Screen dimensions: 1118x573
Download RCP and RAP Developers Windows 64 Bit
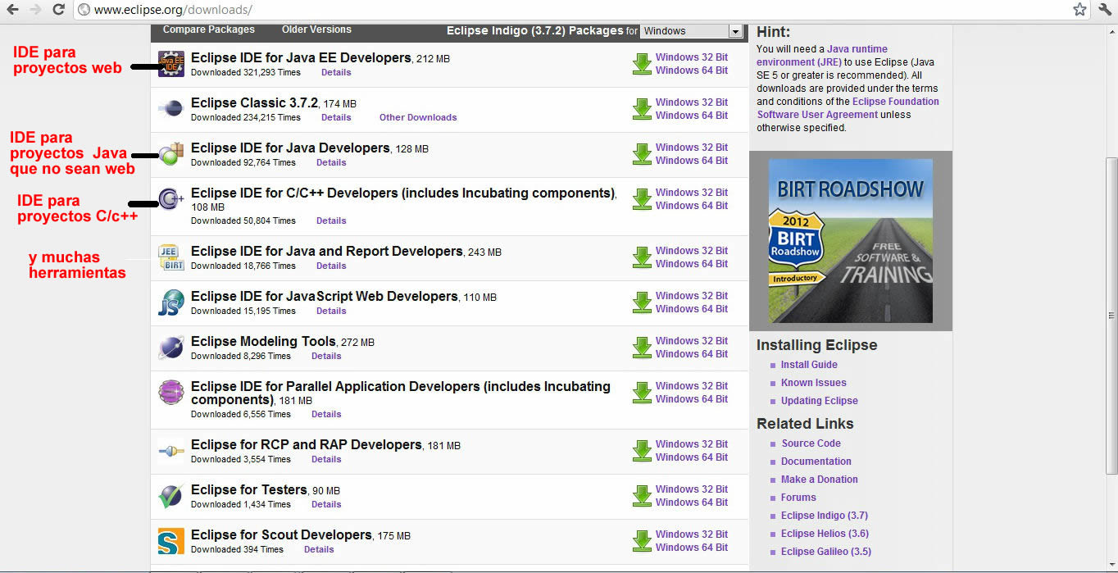[x=692, y=457]
